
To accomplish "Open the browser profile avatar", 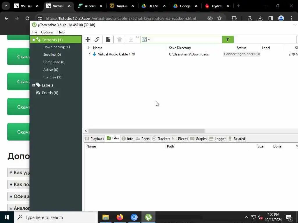I will tap(281, 18).
